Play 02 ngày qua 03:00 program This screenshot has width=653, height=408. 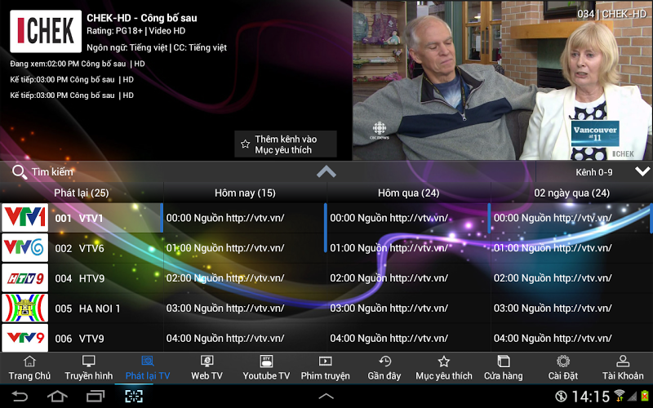pyautogui.click(x=572, y=308)
